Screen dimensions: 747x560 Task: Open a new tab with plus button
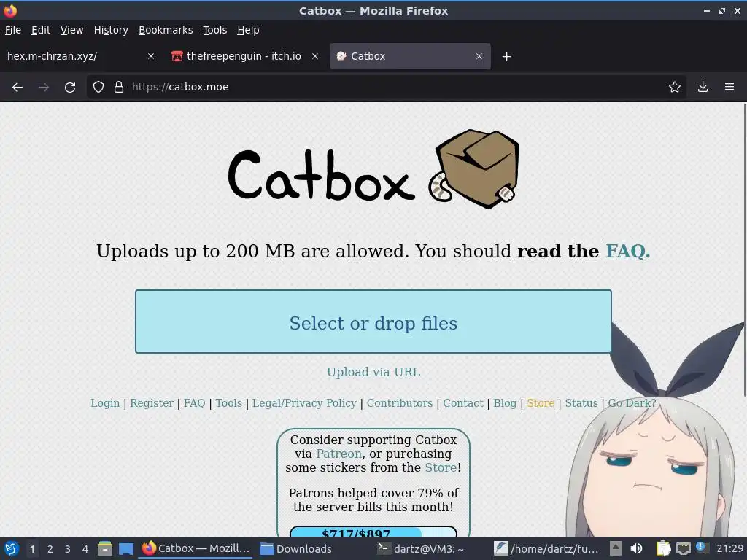(507, 57)
